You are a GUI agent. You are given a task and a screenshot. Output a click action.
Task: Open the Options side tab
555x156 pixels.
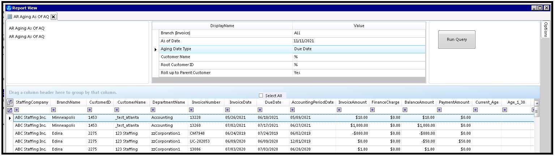point(546,29)
